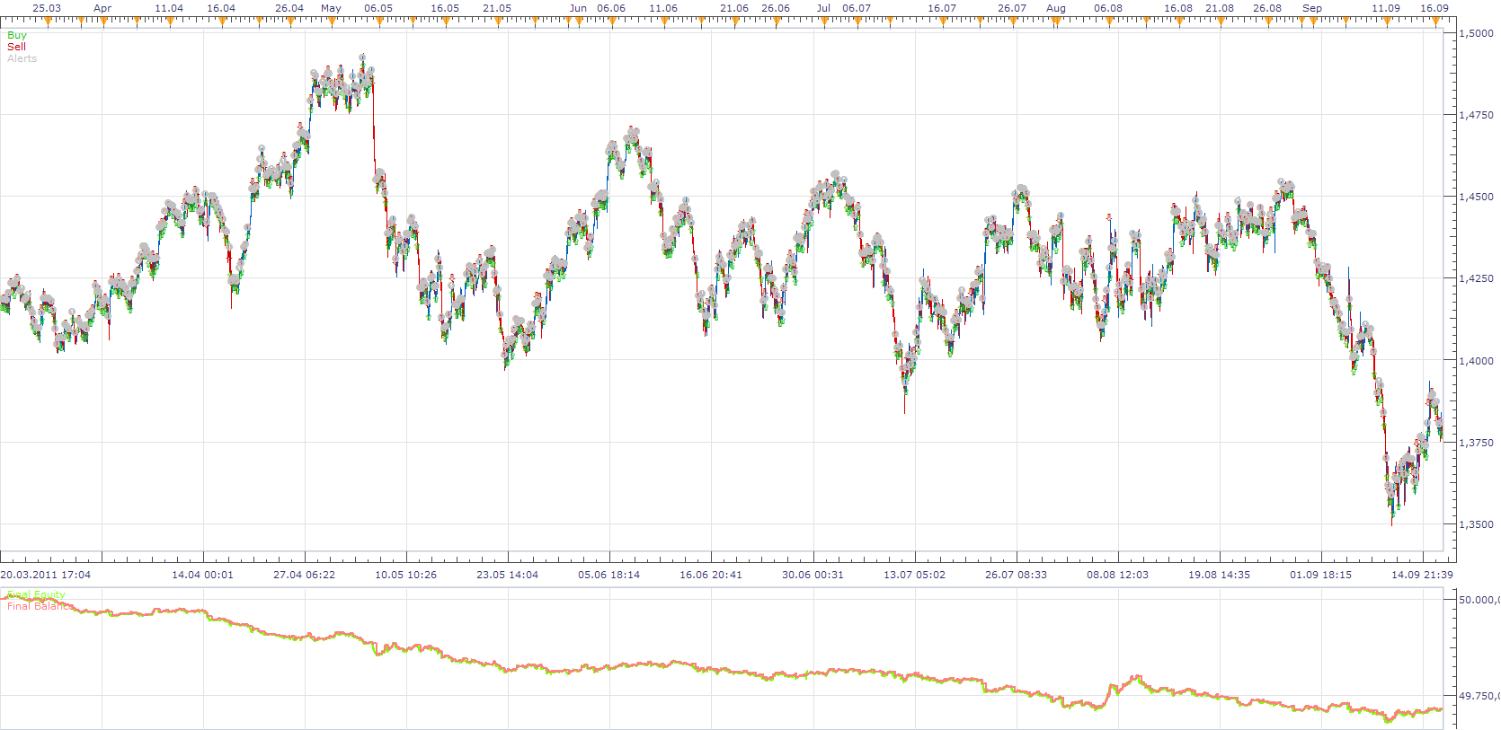Viewport: 1501px width, 730px height.
Task: Click the 26.07 08:33 time label
Action: pos(1016,575)
